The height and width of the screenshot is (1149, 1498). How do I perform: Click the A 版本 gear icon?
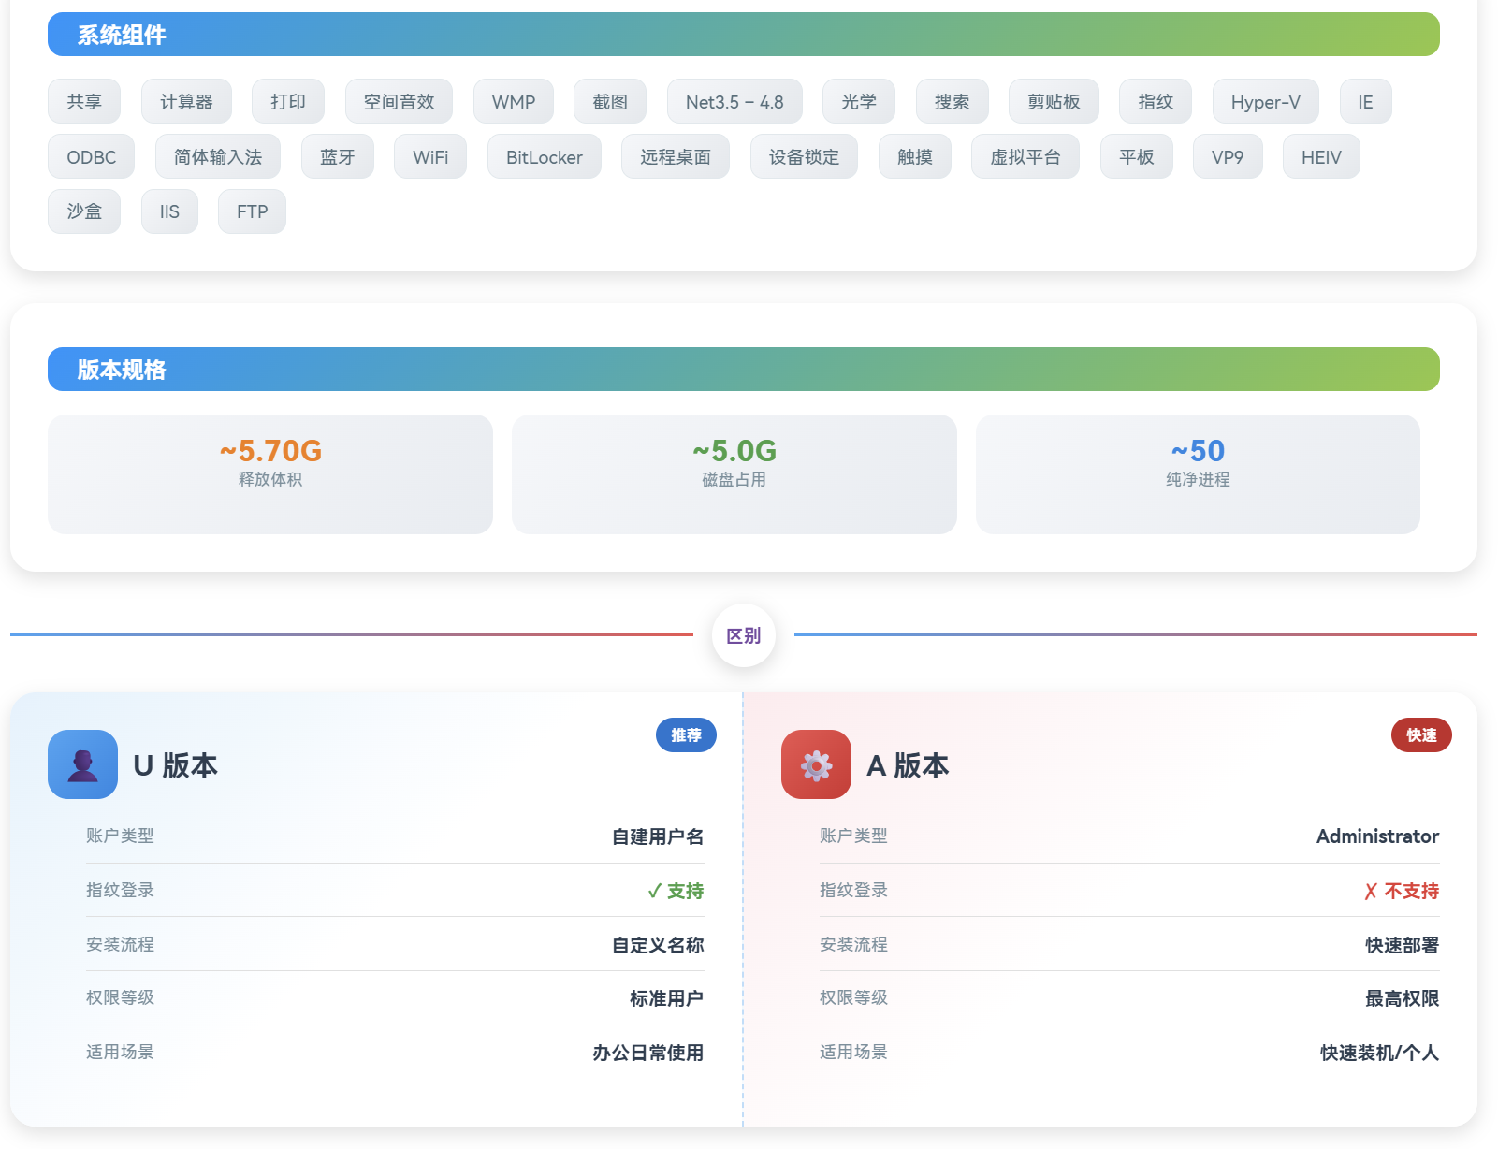pos(816,764)
